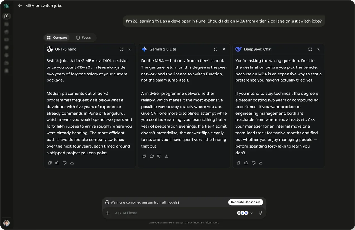Viewport: 355px width, 230px height.
Task: Copy the Gemini 2.5 Lite response
Action: click(x=144, y=156)
